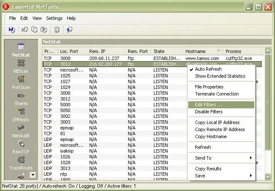Viewport: 275px width, 191px height.
Task: Open the Help menu
Action: (x=71, y=18)
